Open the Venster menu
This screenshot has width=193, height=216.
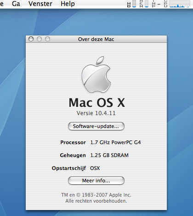(x=40, y=4)
